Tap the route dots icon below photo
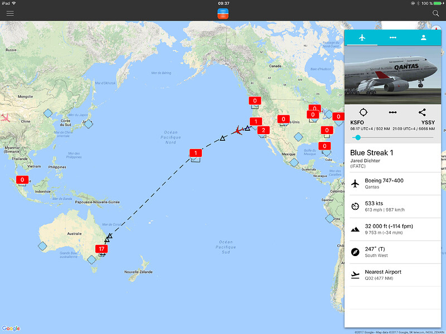 click(393, 112)
